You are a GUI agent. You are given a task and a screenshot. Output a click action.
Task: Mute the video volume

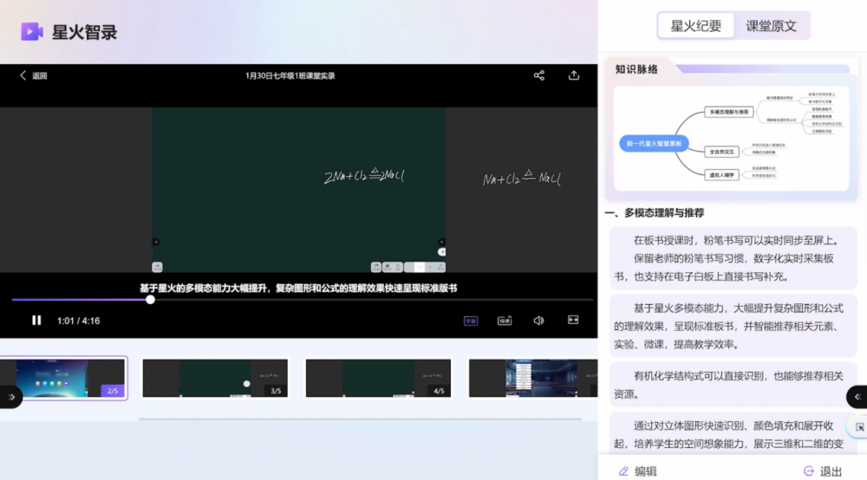538,321
